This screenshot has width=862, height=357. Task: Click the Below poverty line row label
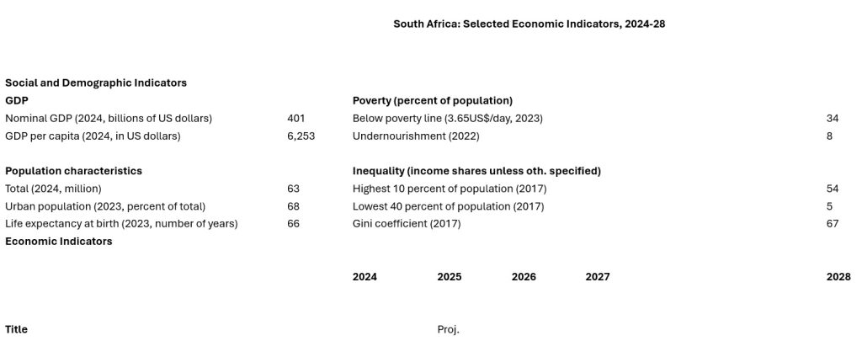(447, 118)
